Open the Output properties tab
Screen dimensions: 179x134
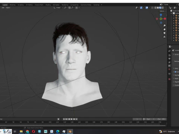169,59
